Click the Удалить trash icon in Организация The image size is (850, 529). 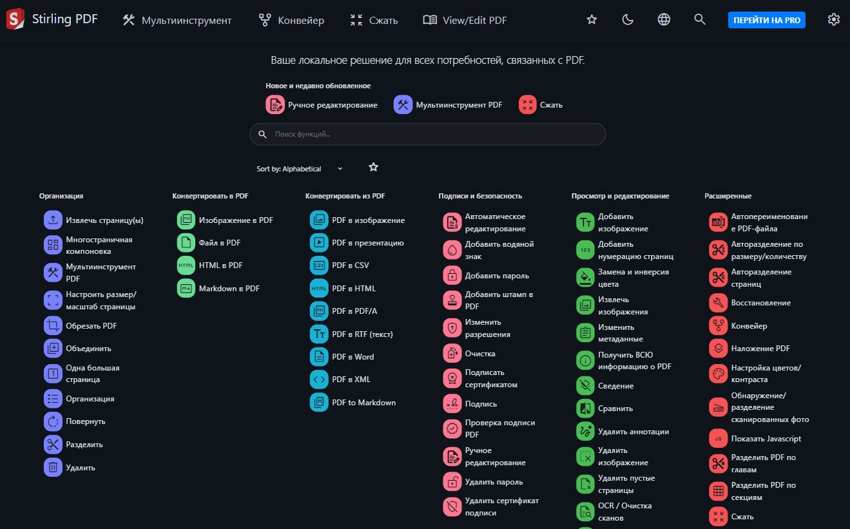coord(53,468)
